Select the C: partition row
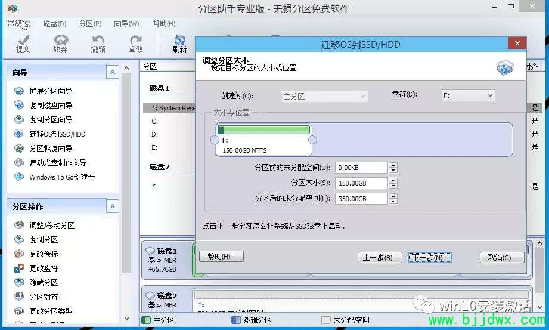The height and width of the screenshot is (330, 549). [x=169, y=121]
